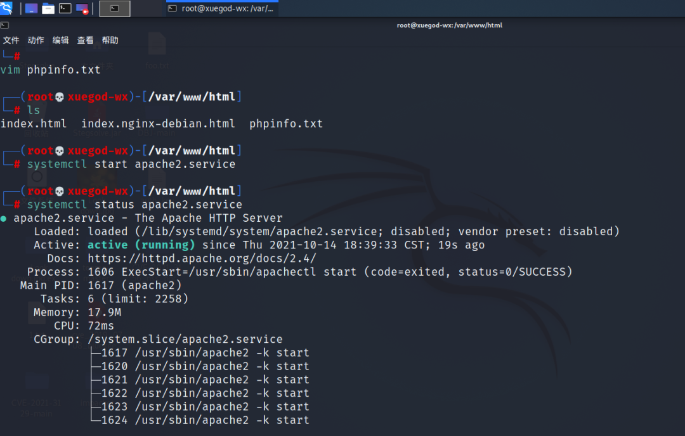Click process line 1620 apache2 -k start
This screenshot has height=436, width=685.
[x=205, y=366]
